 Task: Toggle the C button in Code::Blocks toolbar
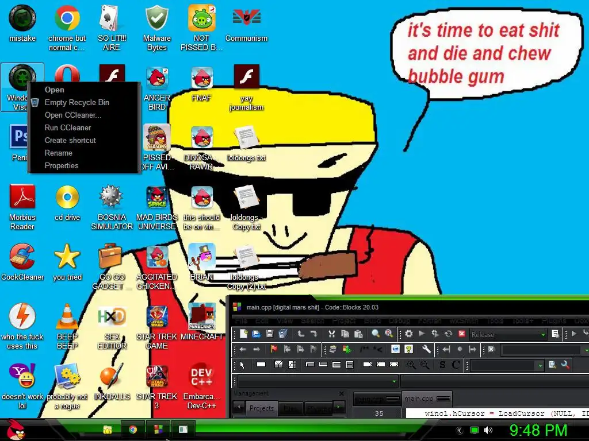pos(456,365)
